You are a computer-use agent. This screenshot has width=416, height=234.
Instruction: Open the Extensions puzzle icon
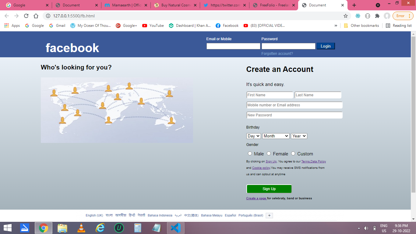click(x=377, y=16)
